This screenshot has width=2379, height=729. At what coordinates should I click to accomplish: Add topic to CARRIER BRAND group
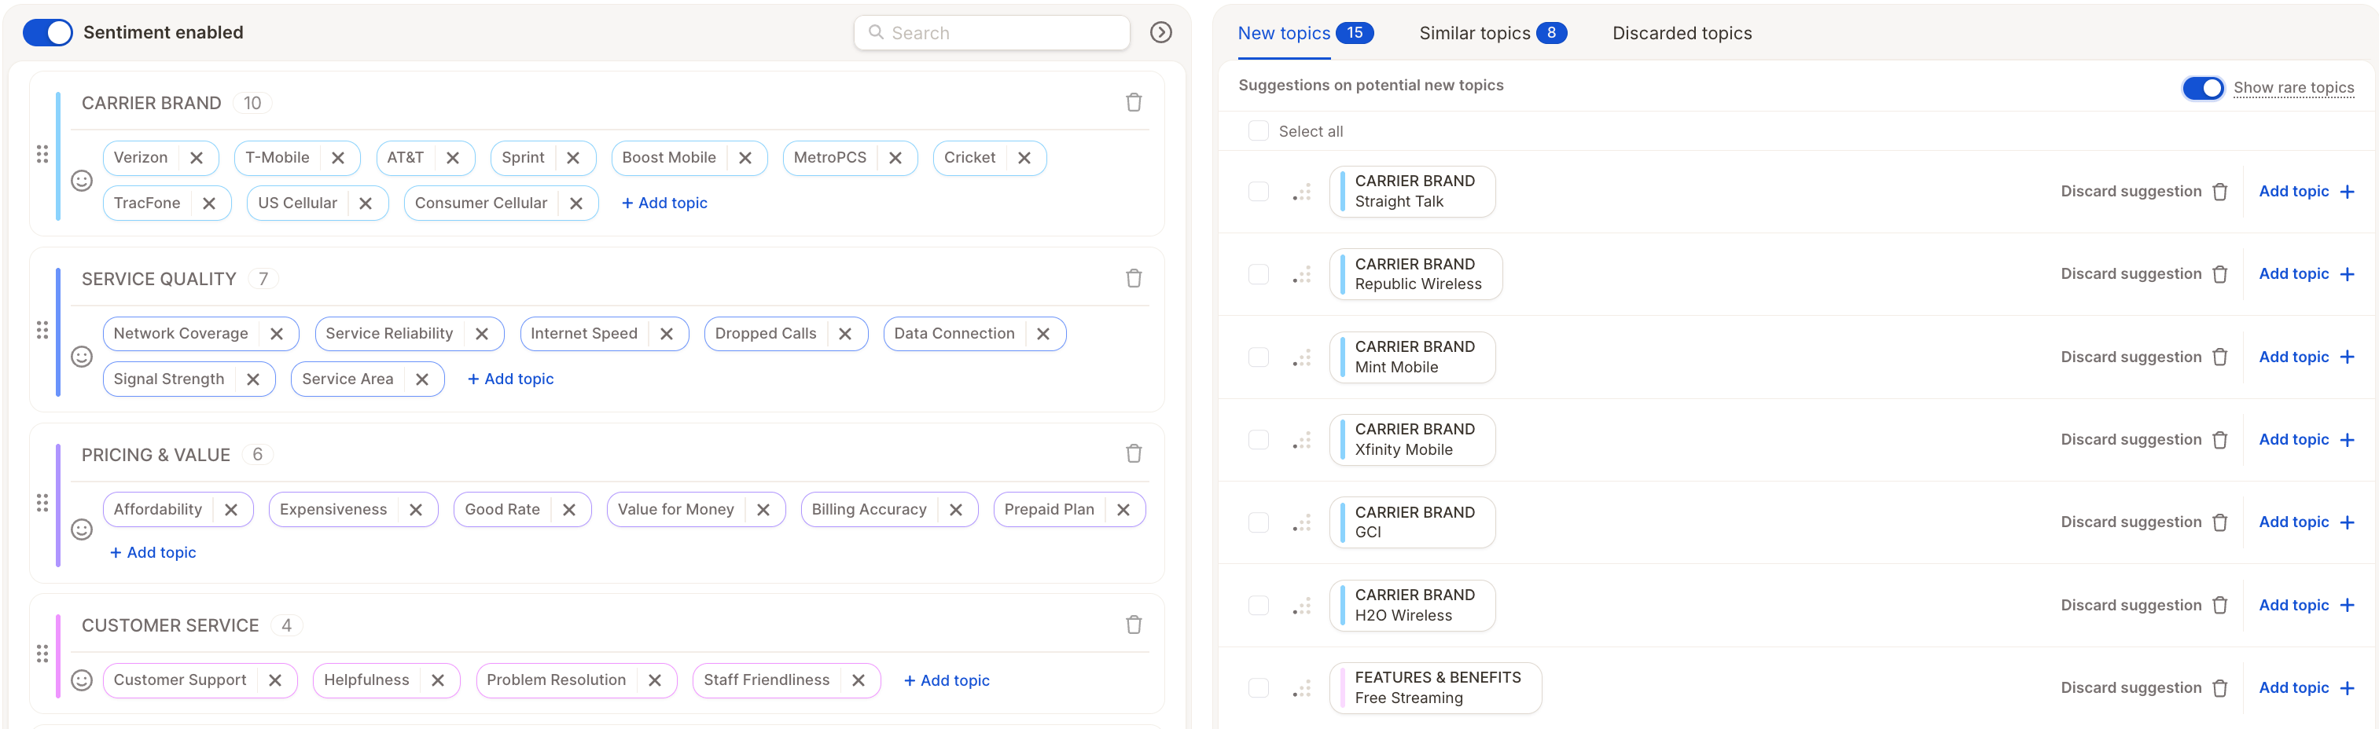tap(664, 203)
